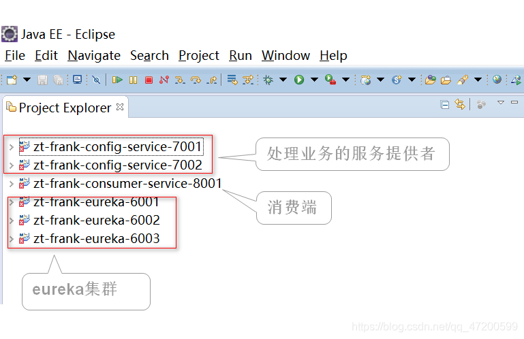Click the green Run button icon
Screen dimensions: 524x339
(299, 80)
